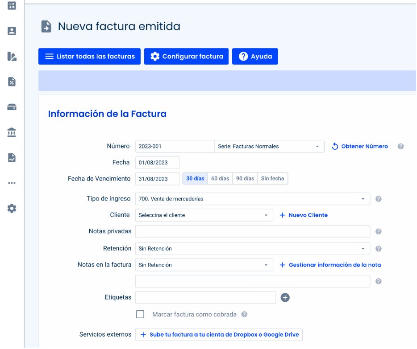Image resolution: width=417 pixels, height=349 pixels.
Task: Click the bank icon in sidebar
Action: coord(12,132)
